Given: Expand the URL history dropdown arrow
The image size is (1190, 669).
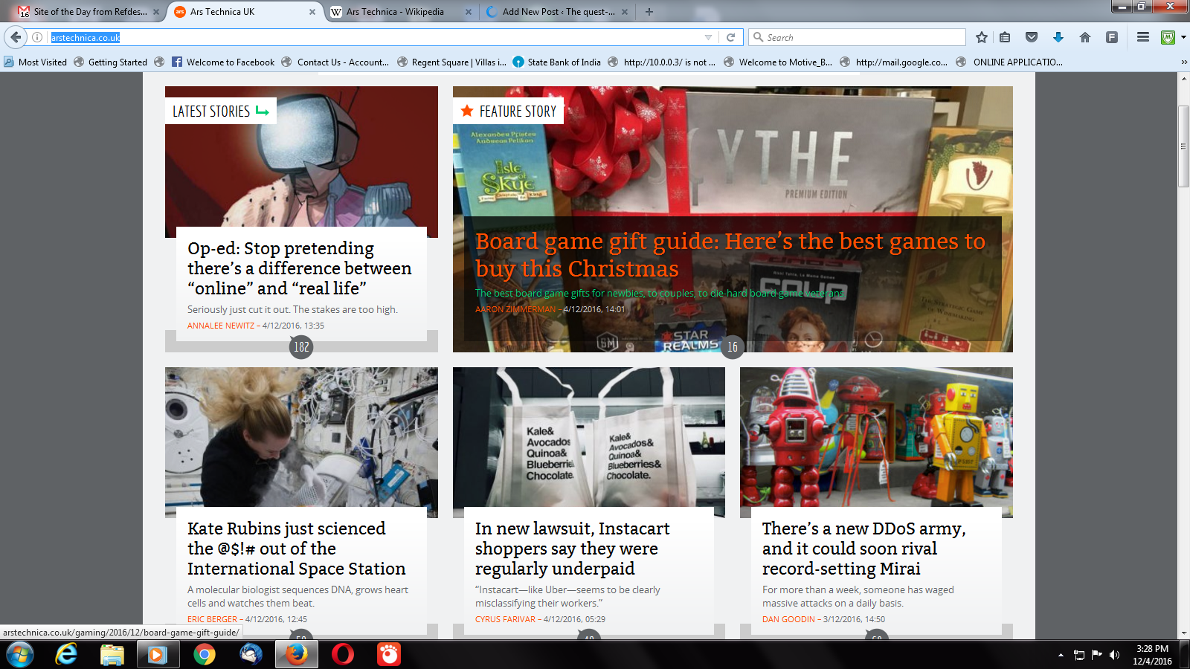Looking at the screenshot, I should pyautogui.click(x=708, y=37).
